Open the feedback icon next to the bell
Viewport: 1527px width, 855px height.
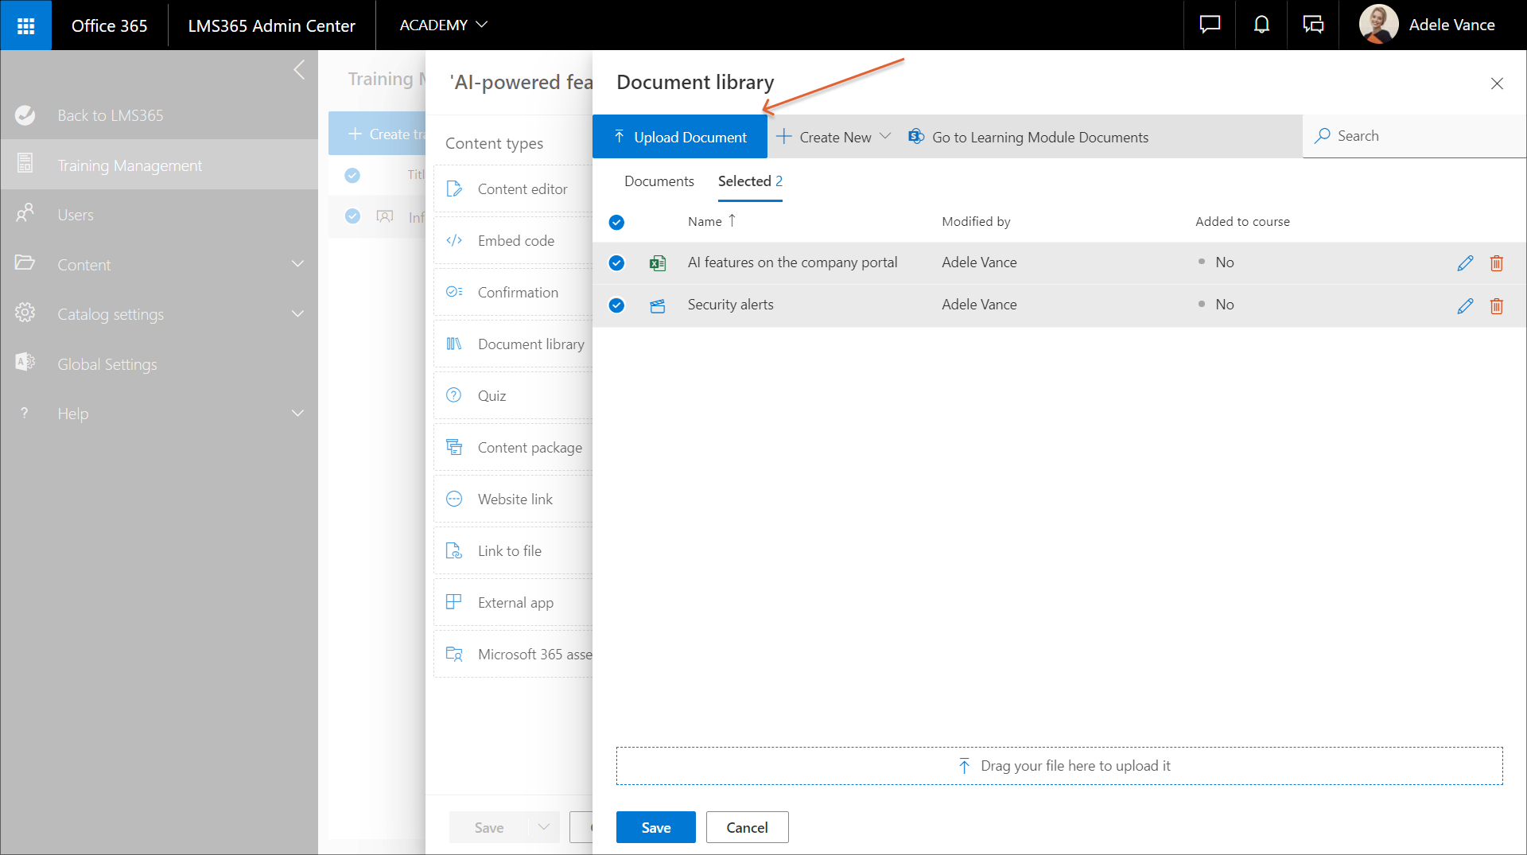click(x=1313, y=25)
